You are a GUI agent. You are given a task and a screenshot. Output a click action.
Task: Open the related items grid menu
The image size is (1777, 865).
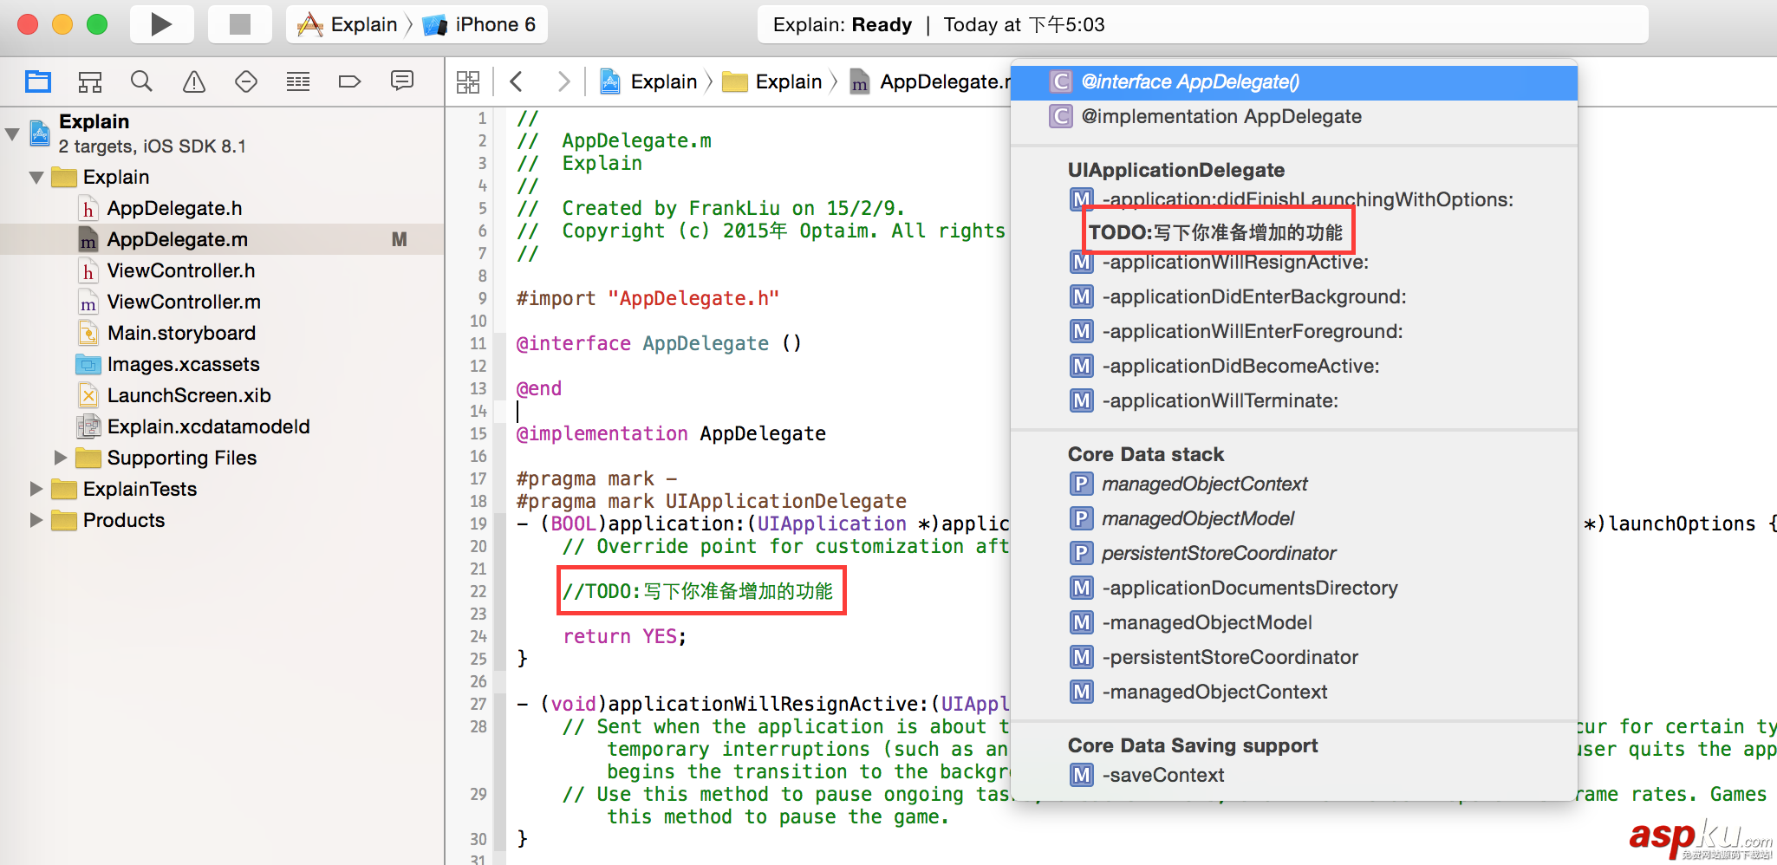[468, 81]
